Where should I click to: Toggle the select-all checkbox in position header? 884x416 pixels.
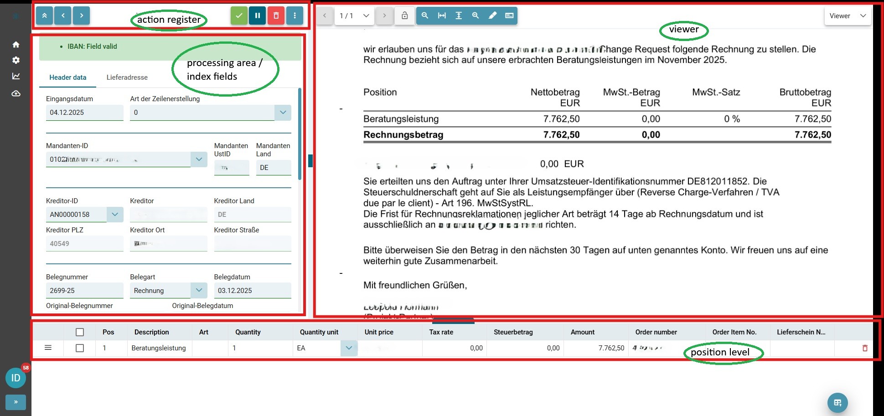pyautogui.click(x=80, y=332)
